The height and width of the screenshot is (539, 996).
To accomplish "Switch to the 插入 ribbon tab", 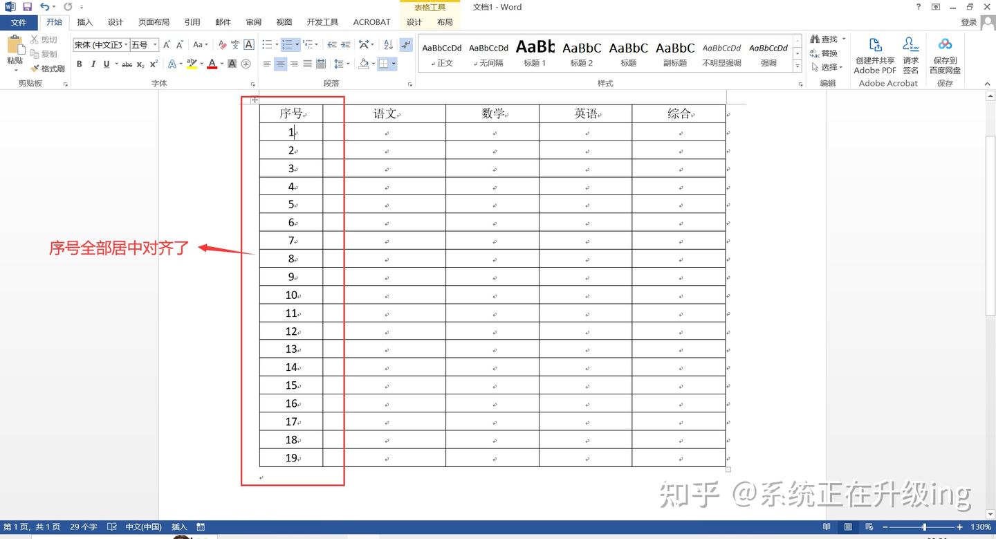I will pos(84,21).
